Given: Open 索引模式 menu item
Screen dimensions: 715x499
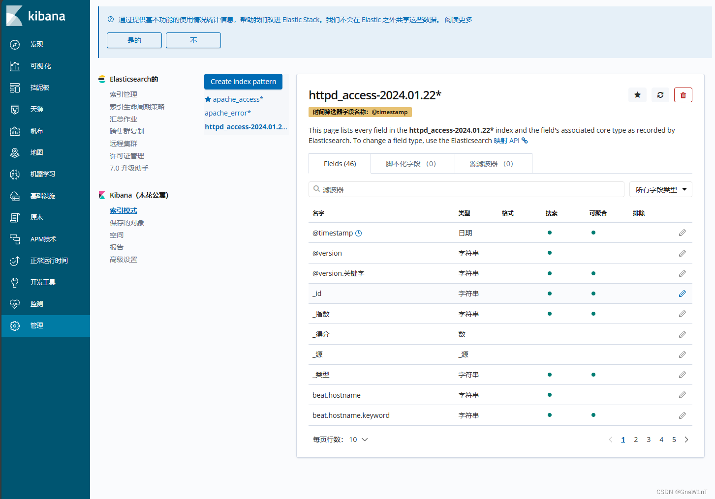Looking at the screenshot, I should click(x=124, y=210).
